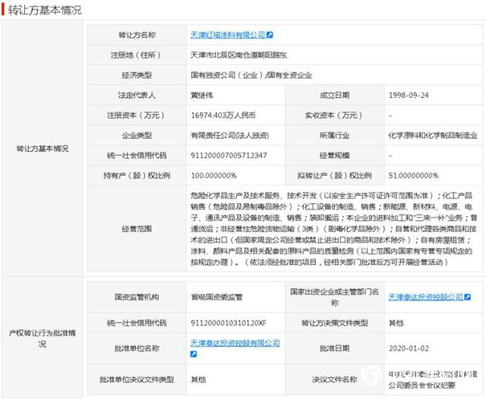Open the 天津泰达投资控股公司 link
This screenshot has height=399, width=486.
click(425, 297)
